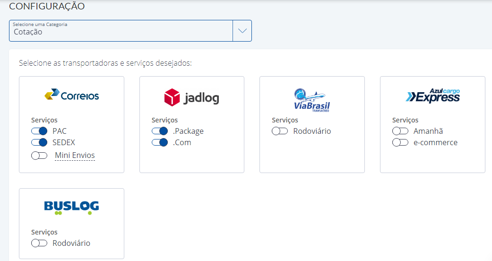Disable the Correios PAC toggle

(39, 131)
